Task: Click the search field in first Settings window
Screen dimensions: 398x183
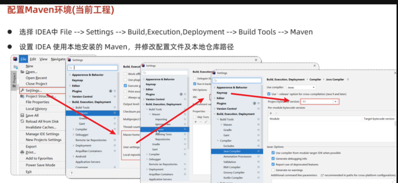Action: (x=93, y=68)
